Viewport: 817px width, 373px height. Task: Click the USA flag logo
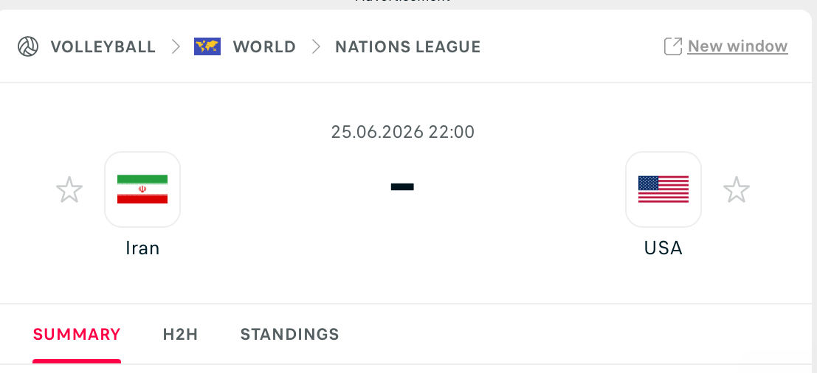coord(663,189)
